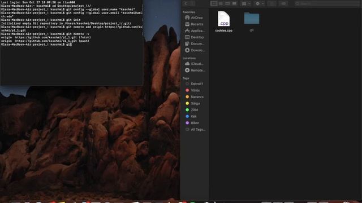Select the .git folder icon
Screen dimensions: 362x203
coord(252,19)
